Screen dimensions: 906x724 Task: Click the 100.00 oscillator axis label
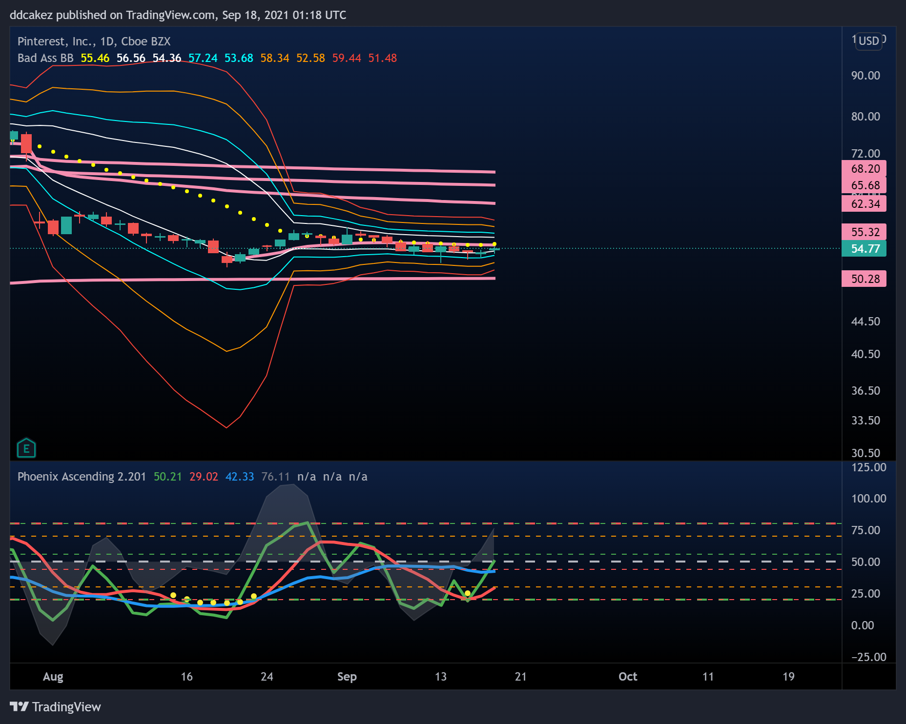[868, 499]
